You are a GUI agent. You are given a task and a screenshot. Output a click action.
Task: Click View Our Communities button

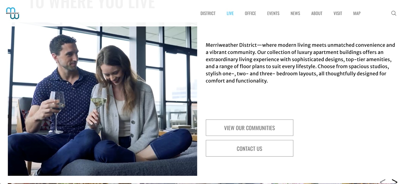249,128
